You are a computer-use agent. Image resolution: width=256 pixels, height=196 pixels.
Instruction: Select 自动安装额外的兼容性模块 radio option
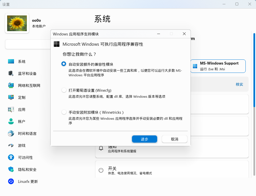point(64,64)
